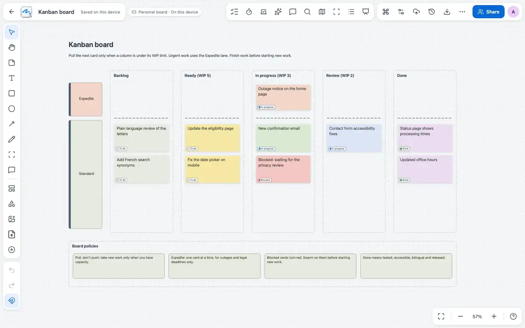Open the shapes library

[x=12, y=204]
